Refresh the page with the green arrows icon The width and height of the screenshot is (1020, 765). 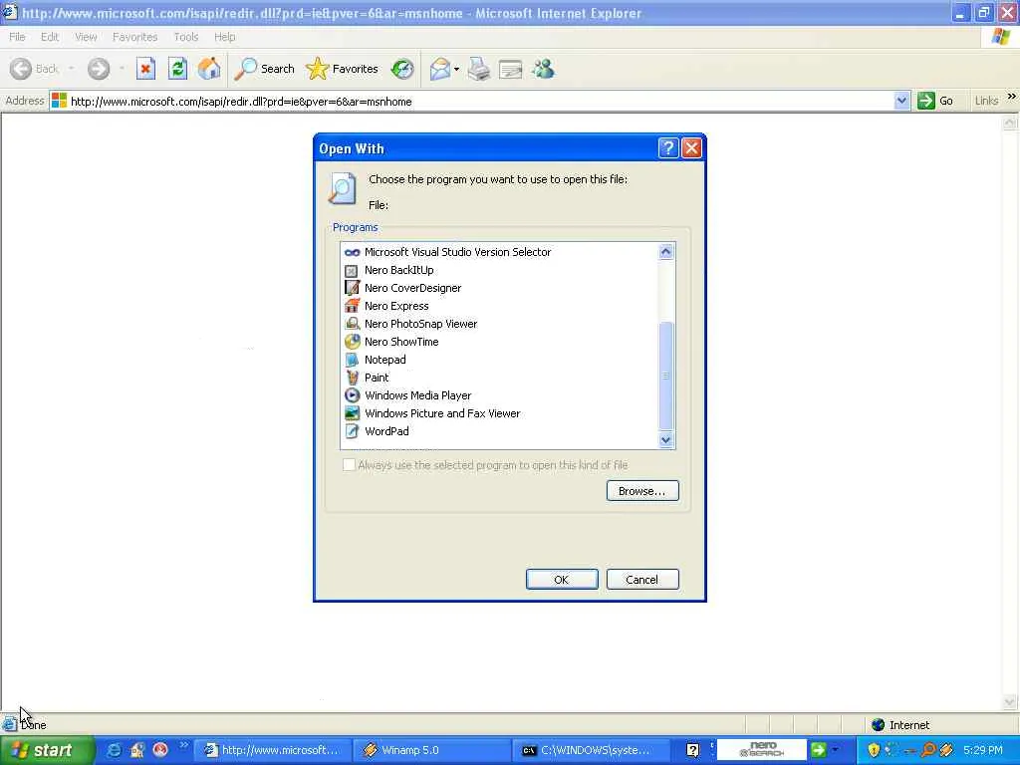177,69
